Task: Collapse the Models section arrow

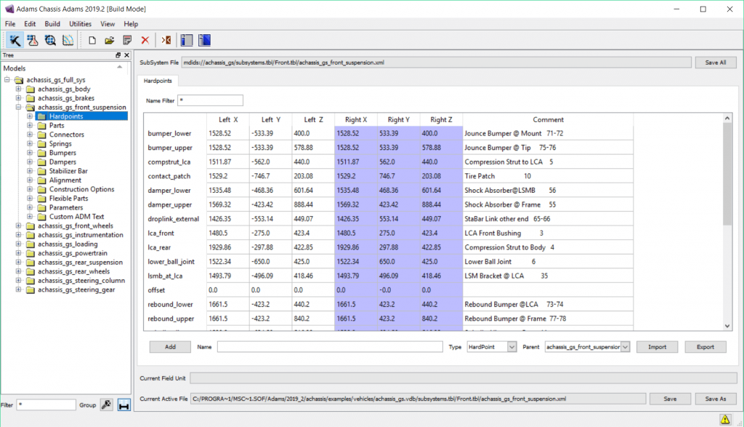Action: 120,68
